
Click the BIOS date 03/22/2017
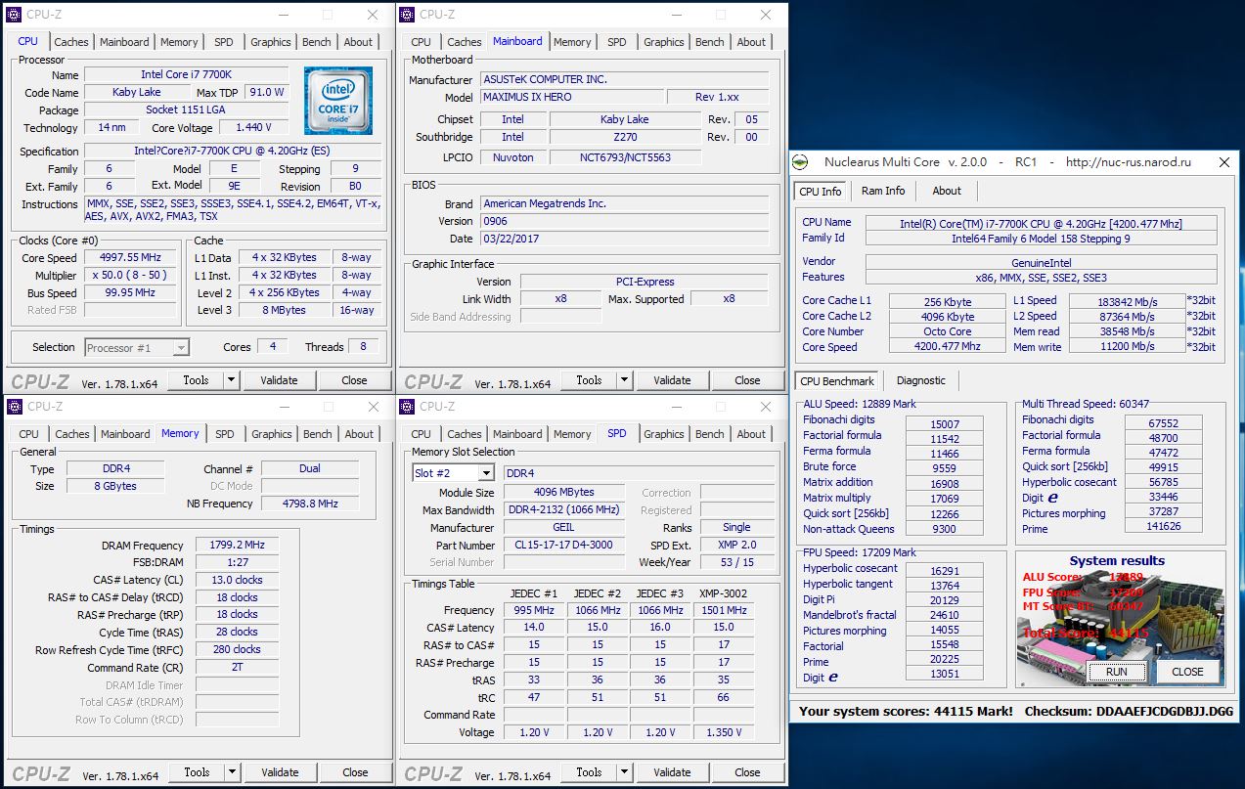[x=624, y=239]
